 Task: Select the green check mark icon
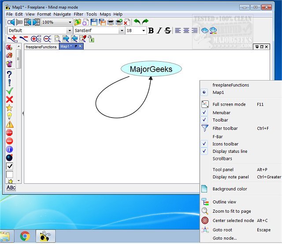tap(10, 91)
